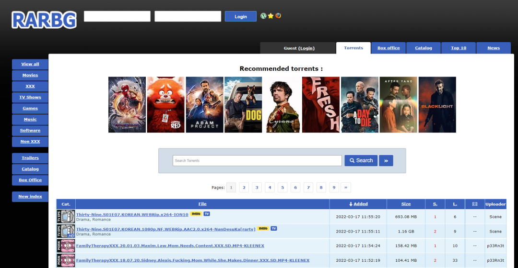Screen dimensions: 518x268
Task: Open the Cyrano poster
Action: coord(282,105)
